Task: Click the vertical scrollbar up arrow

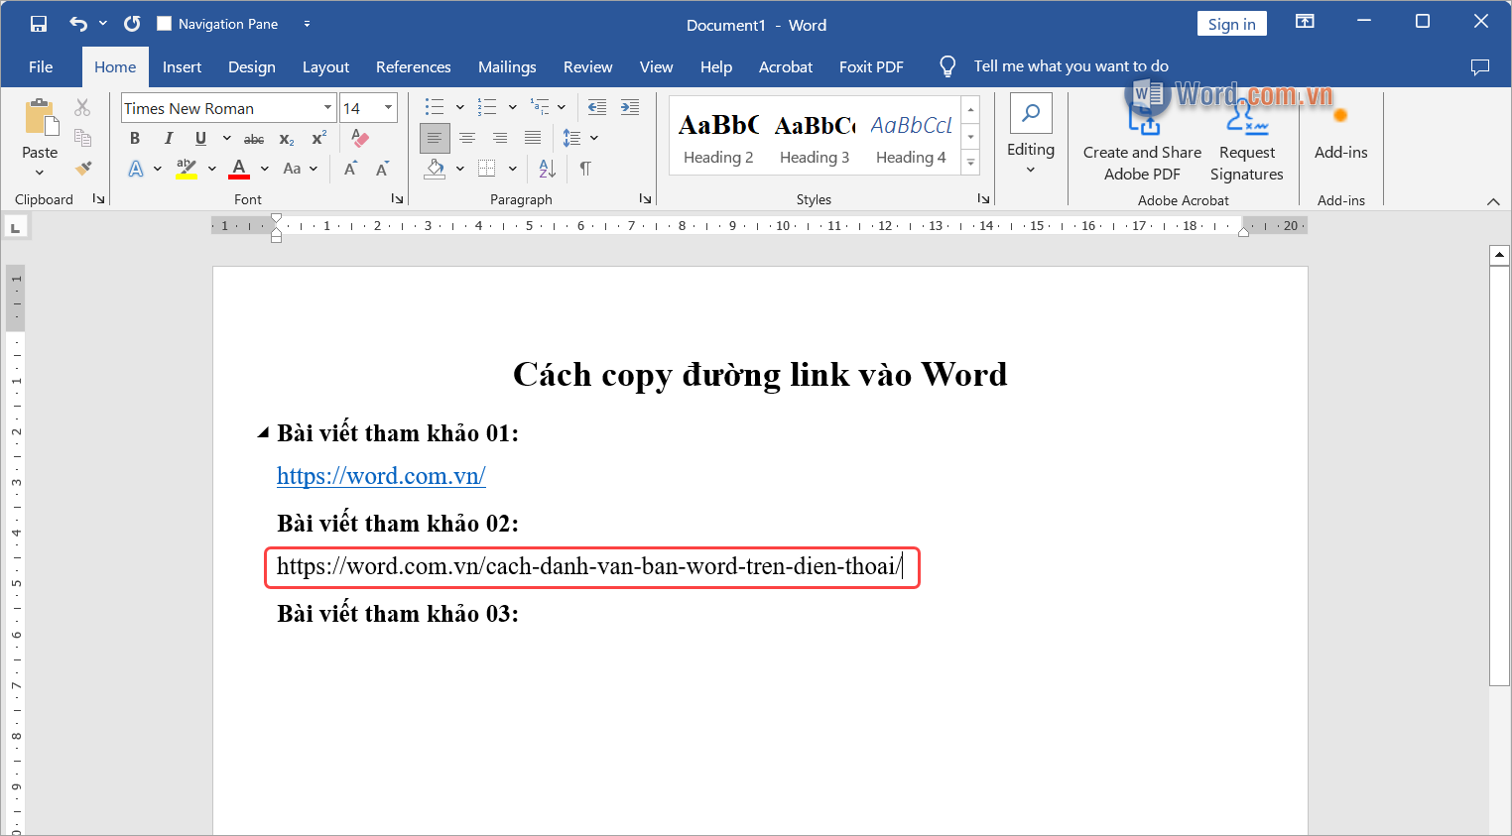Action: (1499, 255)
